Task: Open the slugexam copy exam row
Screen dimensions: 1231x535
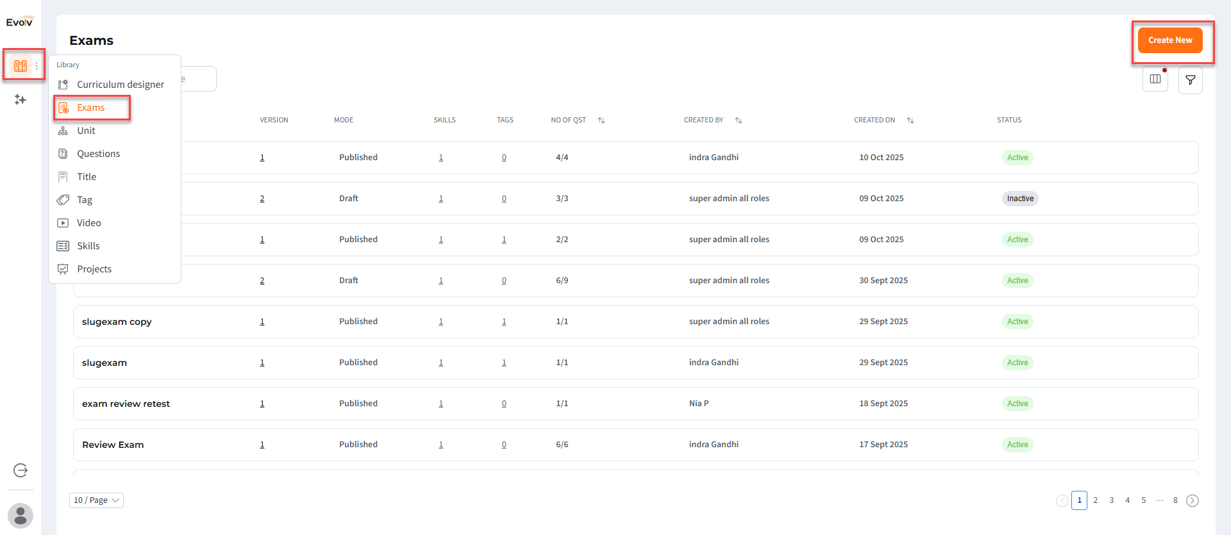Action: click(x=117, y=322)
